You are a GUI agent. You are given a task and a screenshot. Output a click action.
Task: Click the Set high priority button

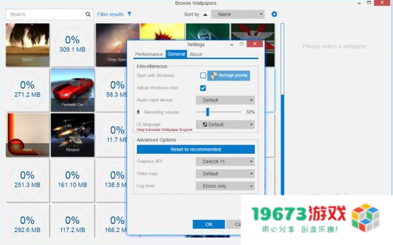click(228, 75)
